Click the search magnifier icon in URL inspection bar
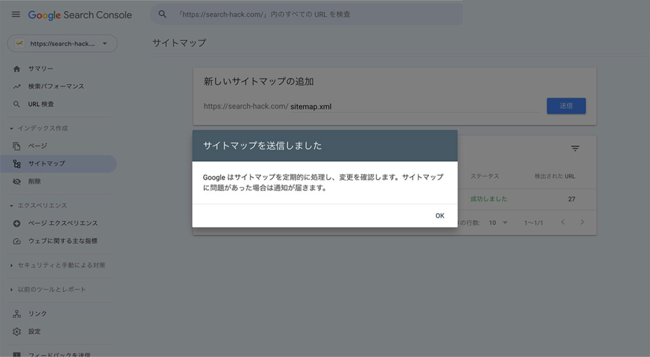 coord(162,15)
